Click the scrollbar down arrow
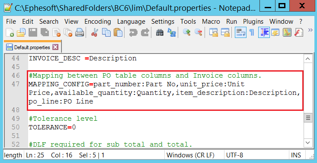This screenshot has width=317, height=163. (307, 143)
